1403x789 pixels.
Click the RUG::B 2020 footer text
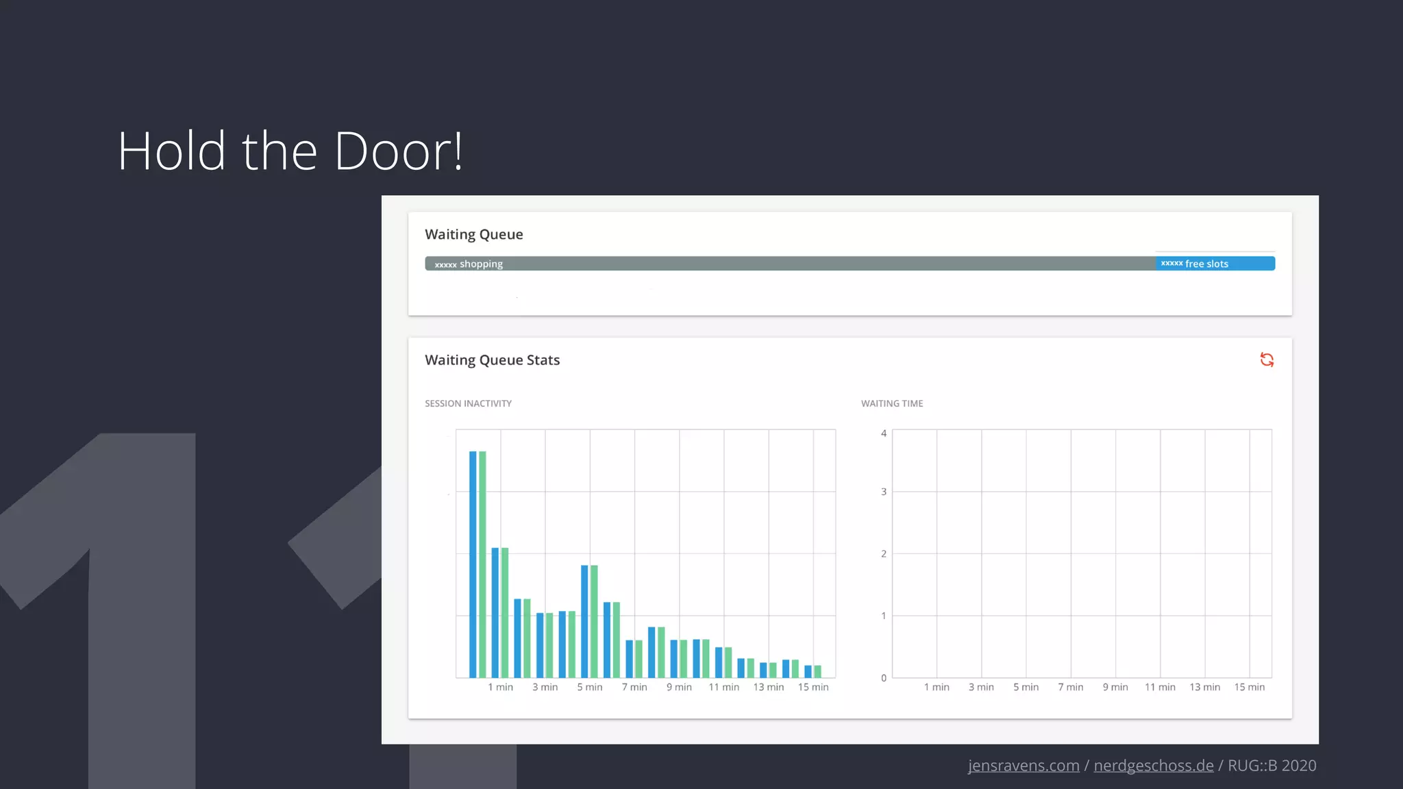pos(1271,766)
